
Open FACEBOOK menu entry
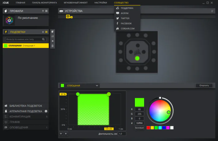127,23
